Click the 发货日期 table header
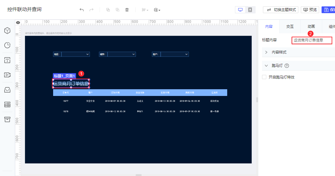The height and width of the screenshot is (176, 335). pos(165,93)
